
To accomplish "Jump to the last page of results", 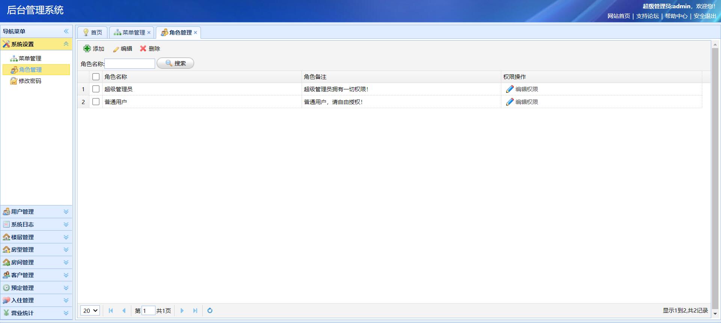I will [195, 311].
